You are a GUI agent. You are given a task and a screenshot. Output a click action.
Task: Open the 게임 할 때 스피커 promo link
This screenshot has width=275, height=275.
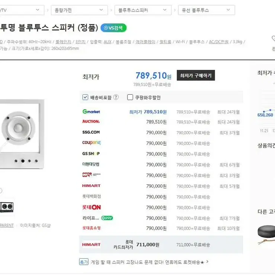click(x=147, y=262)
